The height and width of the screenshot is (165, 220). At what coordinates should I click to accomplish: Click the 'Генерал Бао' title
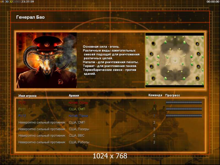tap(31, 17)
